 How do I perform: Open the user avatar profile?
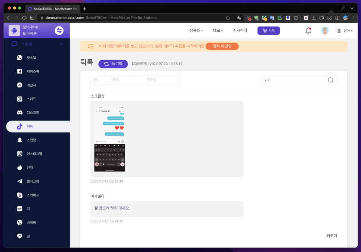pyautogui.click(x=325, y=31)
